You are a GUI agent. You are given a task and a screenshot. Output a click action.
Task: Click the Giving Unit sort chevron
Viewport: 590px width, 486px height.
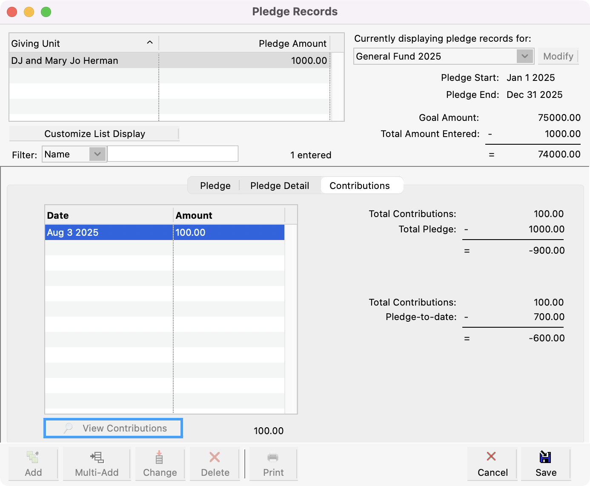click(x=150, y=43)
